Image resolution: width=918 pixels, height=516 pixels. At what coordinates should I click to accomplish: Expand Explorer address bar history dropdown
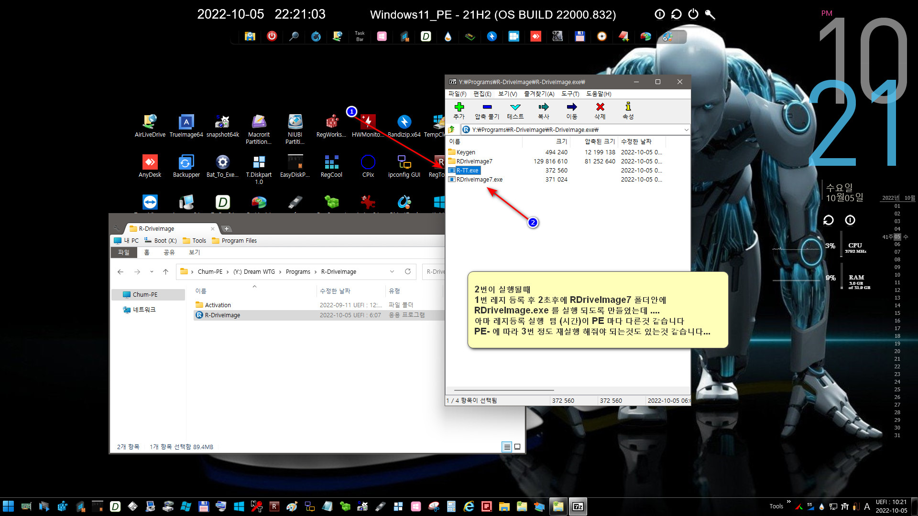click(392, 271)
